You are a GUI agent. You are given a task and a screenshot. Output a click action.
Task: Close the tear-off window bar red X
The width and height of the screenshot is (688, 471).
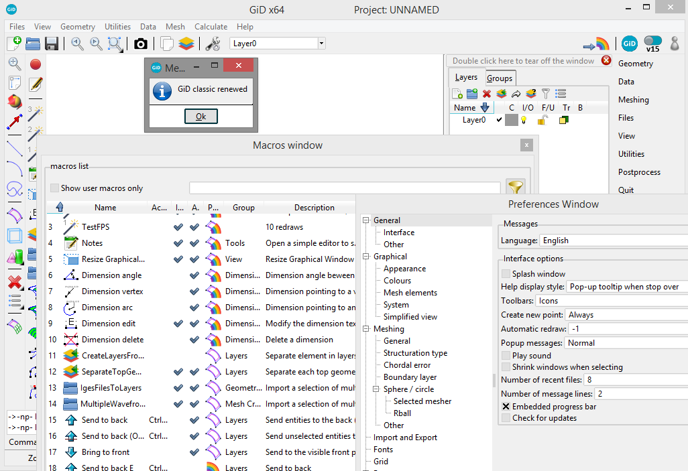pyautogui.click(x=606, y=60)
